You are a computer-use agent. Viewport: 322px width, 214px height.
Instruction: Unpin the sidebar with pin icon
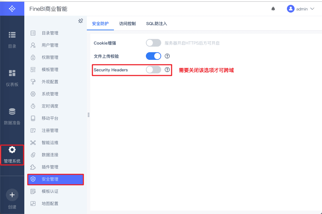[81, 21]
